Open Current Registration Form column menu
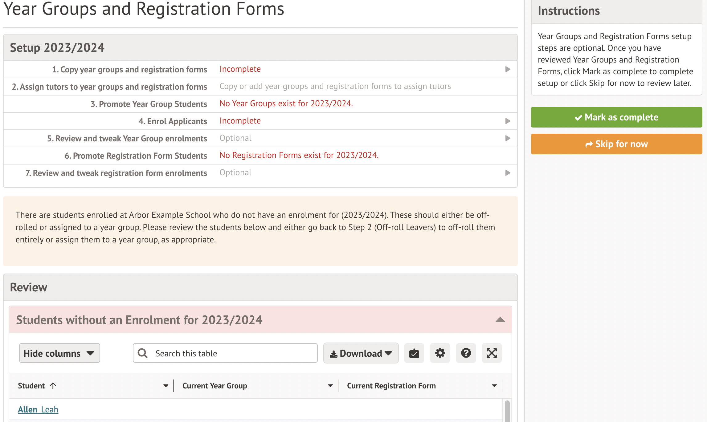 [x=494, y=386]
